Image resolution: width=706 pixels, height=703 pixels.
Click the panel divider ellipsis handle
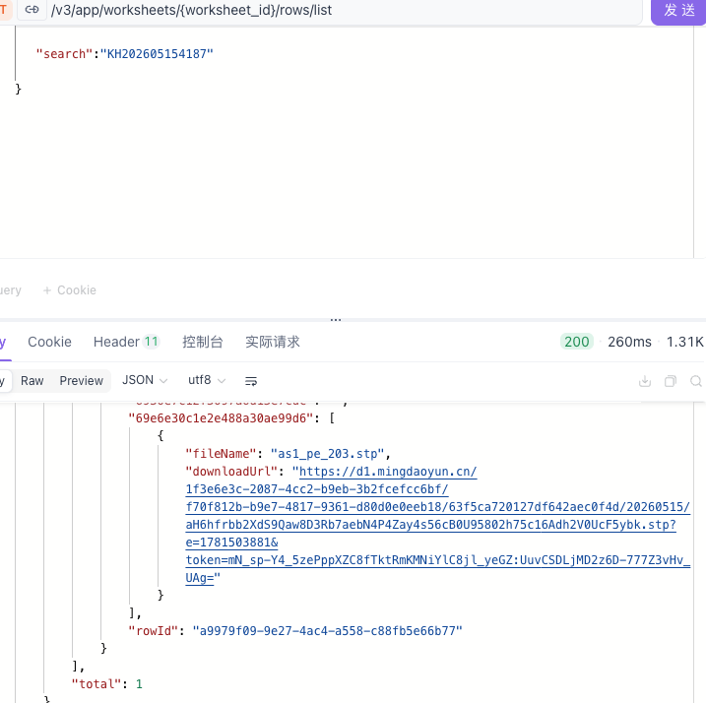(x=336, y=320)
